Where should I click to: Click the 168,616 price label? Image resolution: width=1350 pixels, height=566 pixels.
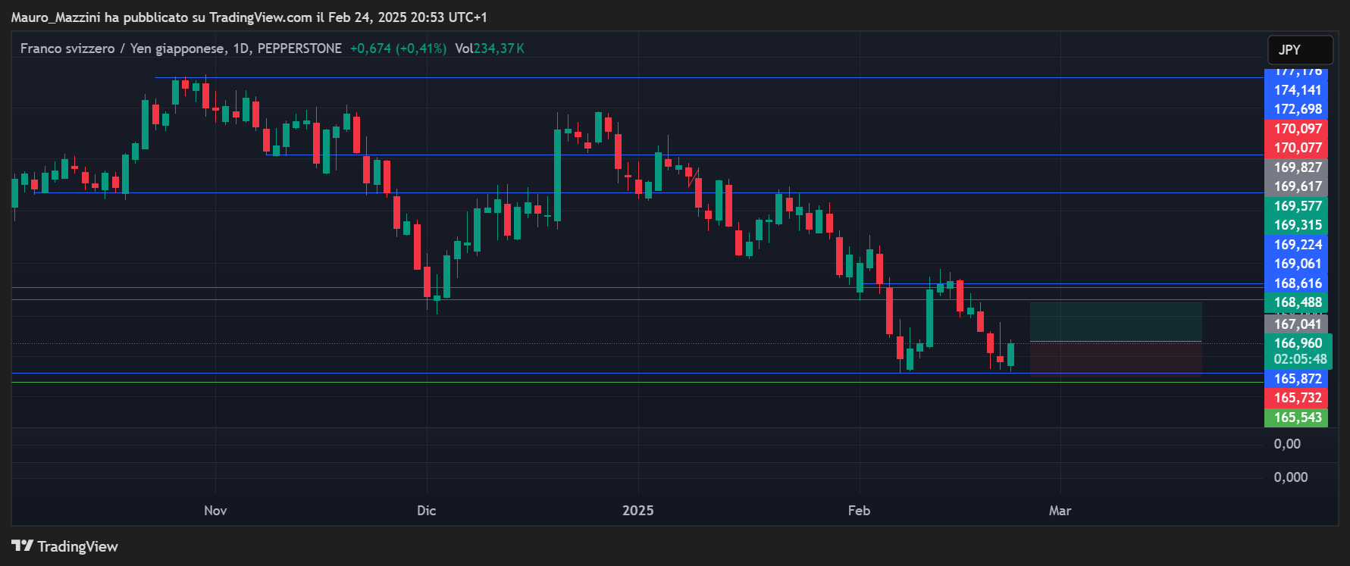pos(1296,283)
